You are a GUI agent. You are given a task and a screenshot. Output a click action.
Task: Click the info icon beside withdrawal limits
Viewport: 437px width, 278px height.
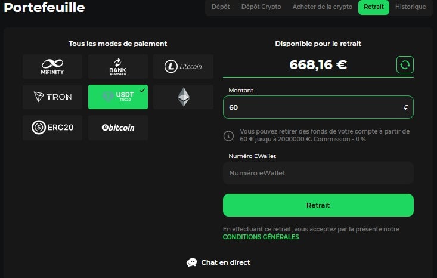coord(228,135)
